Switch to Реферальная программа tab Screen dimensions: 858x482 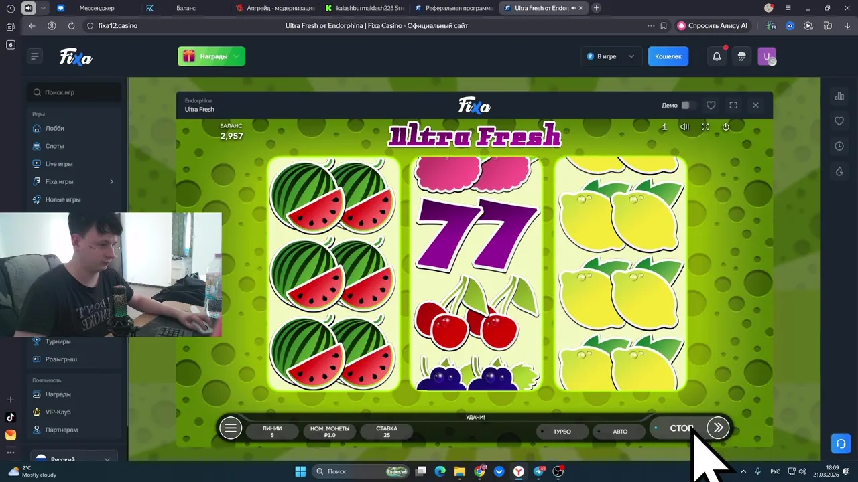coord(453,8)
